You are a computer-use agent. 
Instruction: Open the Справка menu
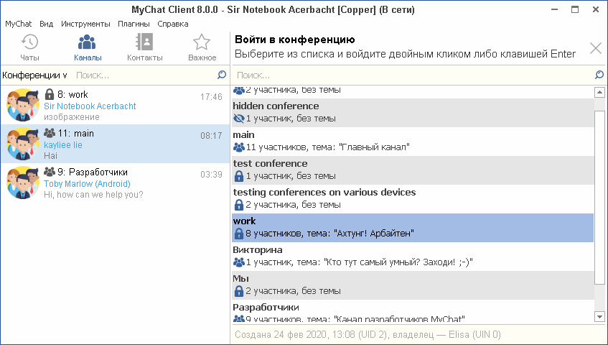(173, 24)
